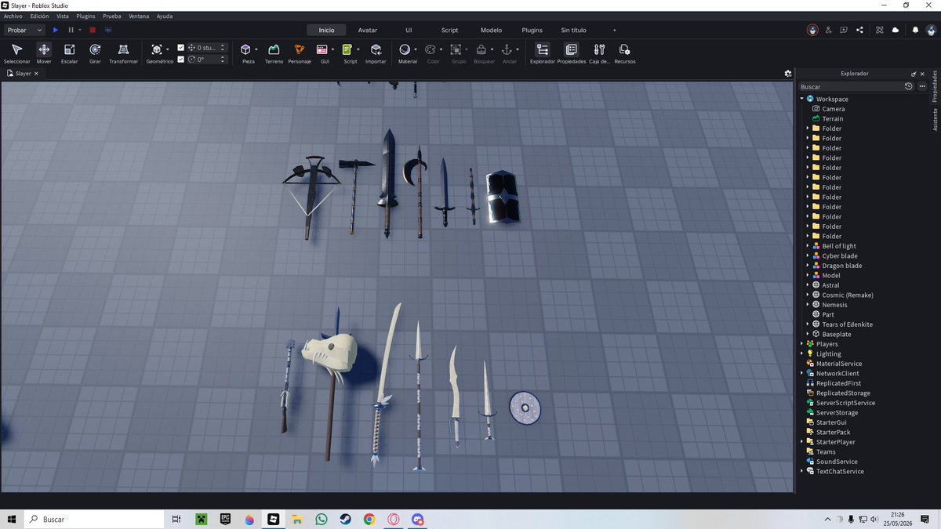Open the Geométrico dropdown arrow
The image size is (941, 529).
pyautogui.click(x=167, y=49)
